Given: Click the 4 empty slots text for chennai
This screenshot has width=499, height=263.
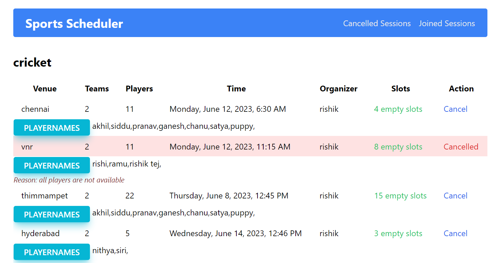Looking at the screenshot, I should click(x=398, y=109).
